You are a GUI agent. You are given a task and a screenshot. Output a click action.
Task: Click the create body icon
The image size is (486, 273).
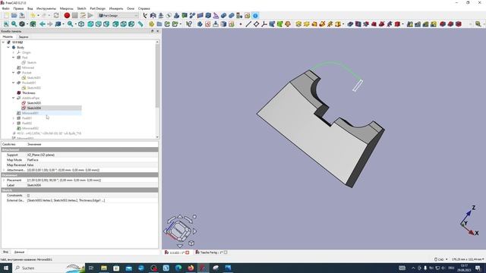200,24
